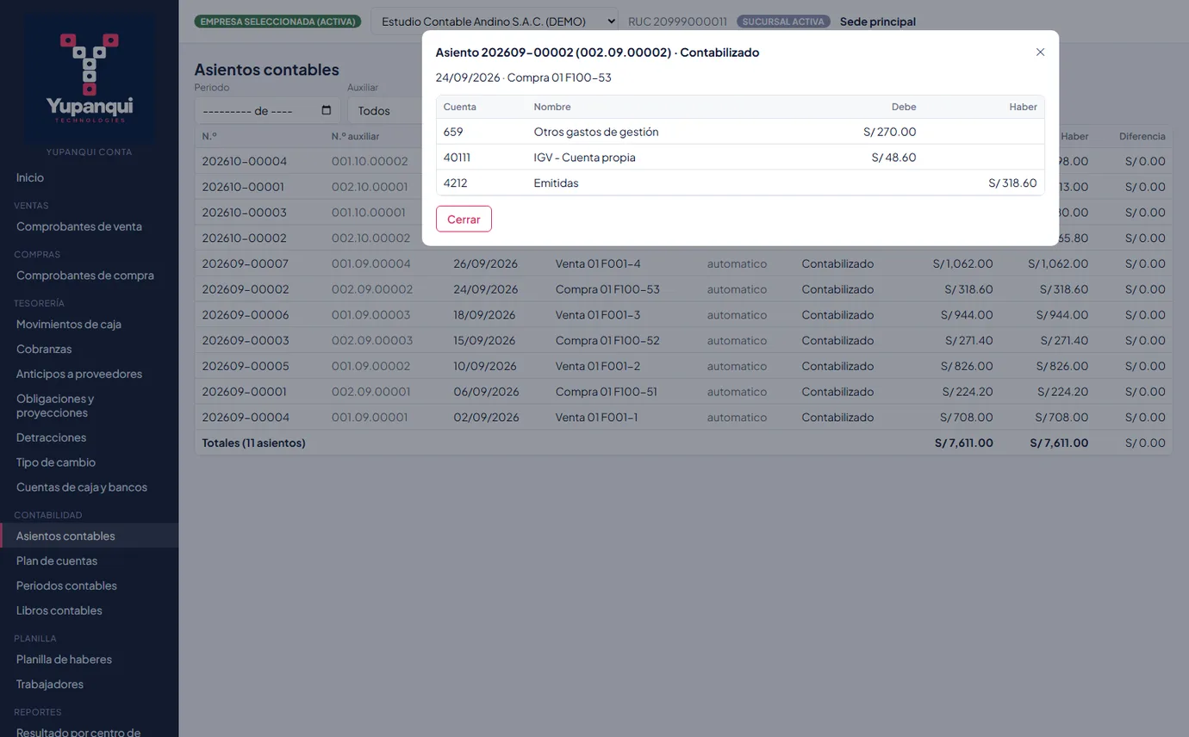Open the Cobranzas section
The width and height of the screenshot is (1189, 737).
click(x=44, y=350)
